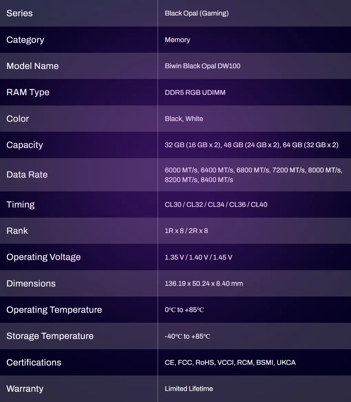
Task: Click the Certifications label
Action: click(34, 362)
